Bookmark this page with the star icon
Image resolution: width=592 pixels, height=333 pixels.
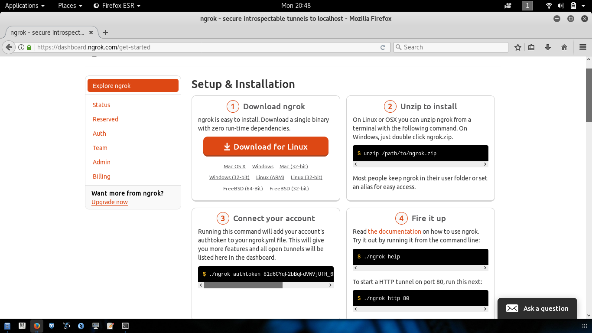click(x=517, y=47)
